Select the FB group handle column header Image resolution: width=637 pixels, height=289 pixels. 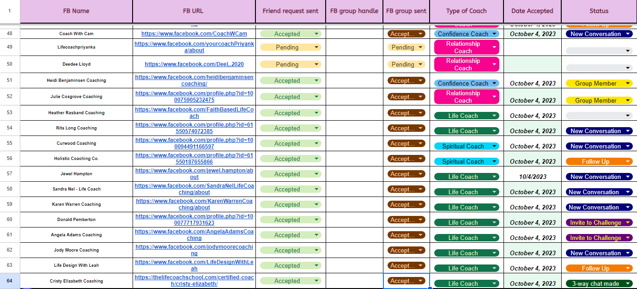pyautogui.click(x=354, y=11)
